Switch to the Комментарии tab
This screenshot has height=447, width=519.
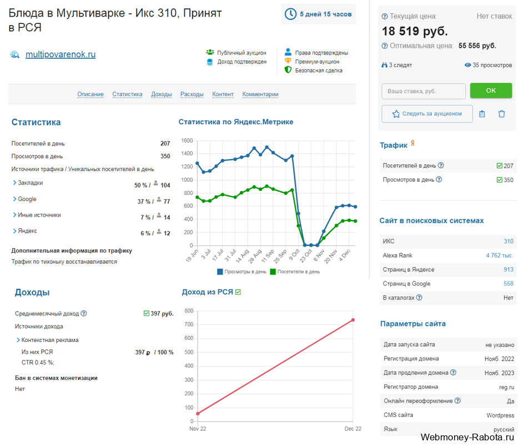point(260,94)
